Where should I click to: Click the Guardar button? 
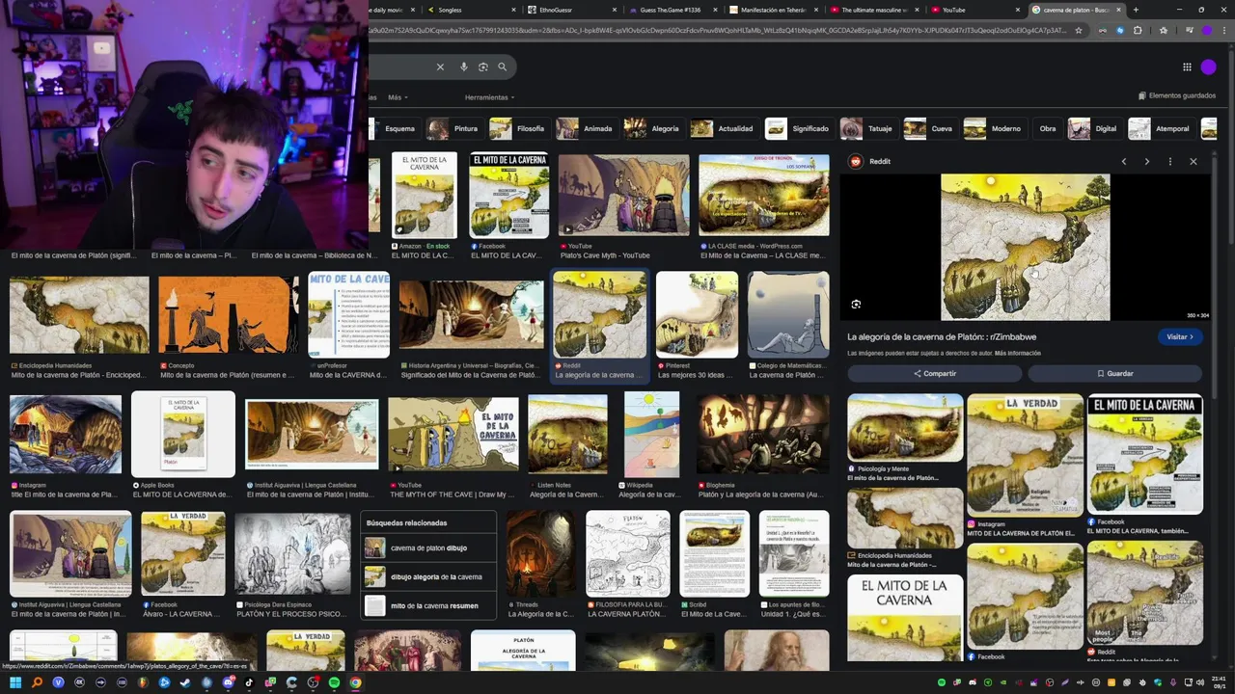[x=1114, y=373]
